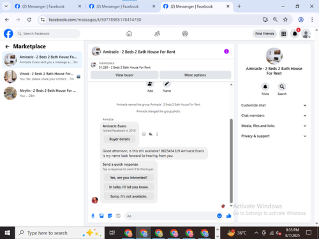Viewport: 319px width, 239px height.
Task: Open Windows Task View
Action: tap(112, 233)
